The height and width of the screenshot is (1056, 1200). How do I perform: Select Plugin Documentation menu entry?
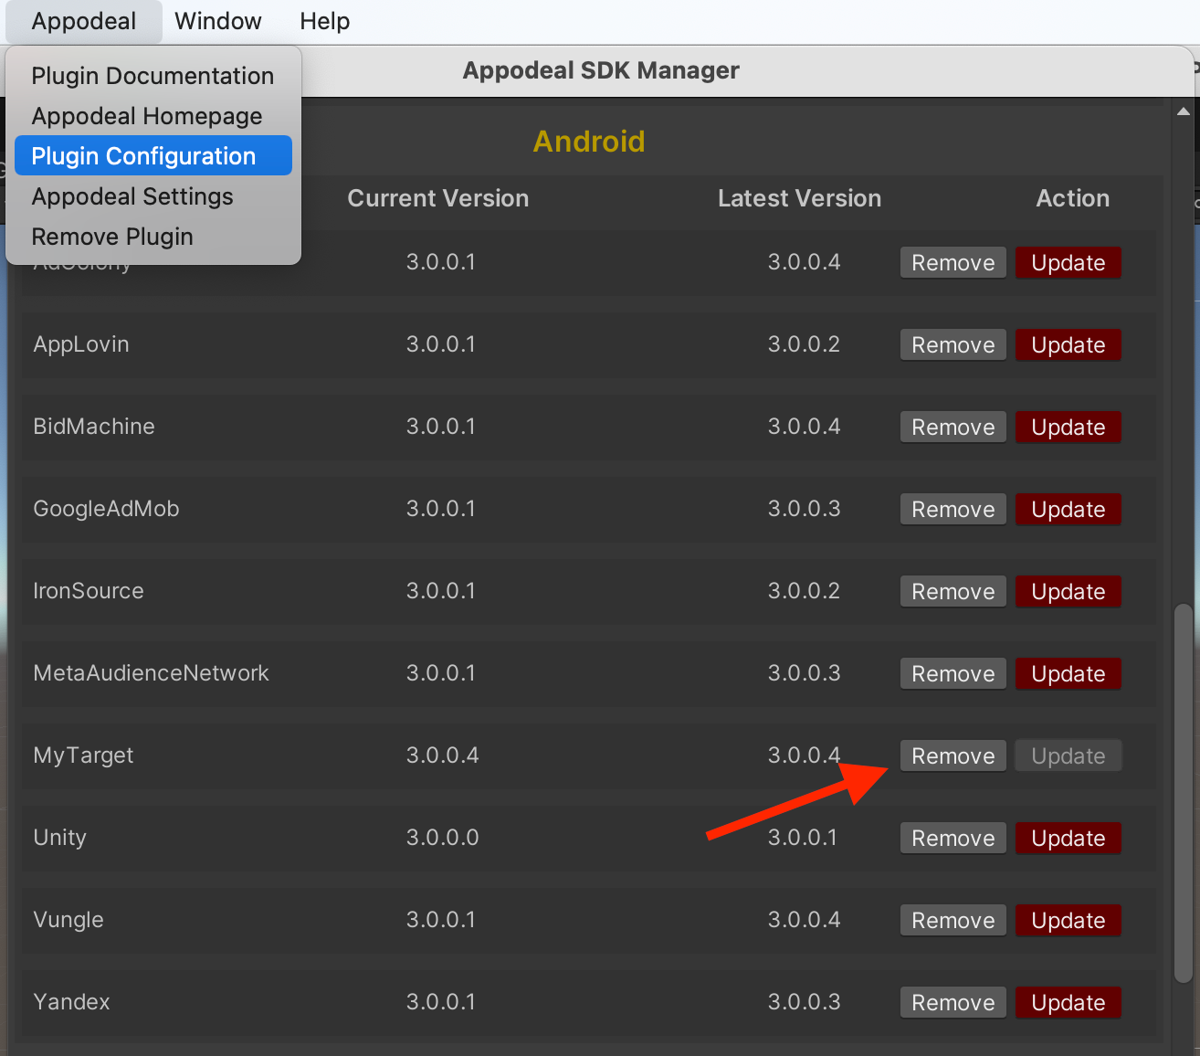pyautogui.click(x=153, y=76)
